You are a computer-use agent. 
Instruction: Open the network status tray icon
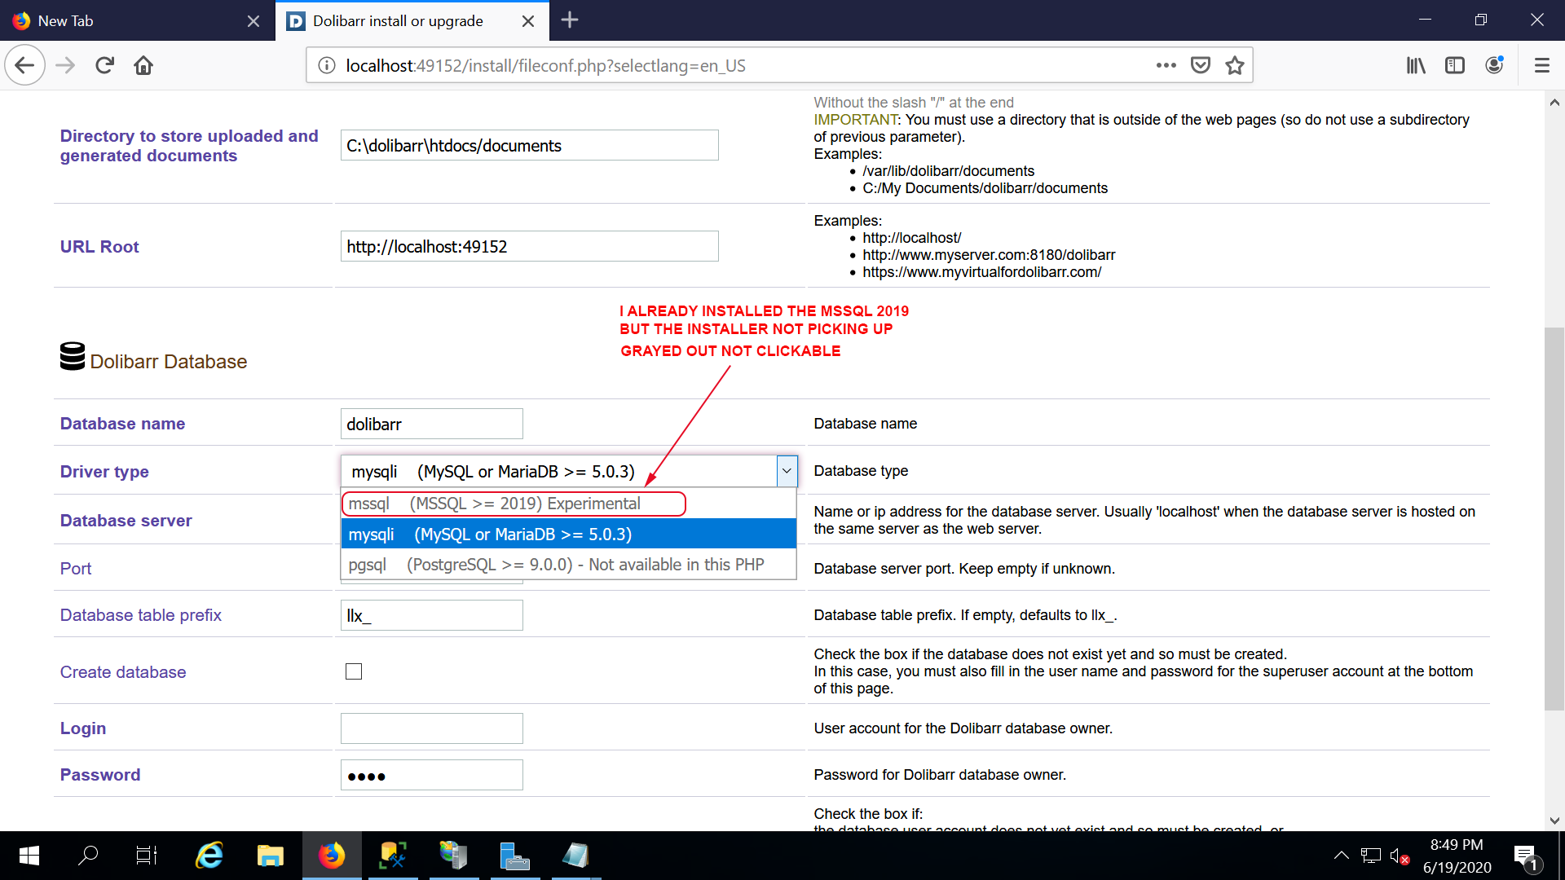tap(1371, 856)
